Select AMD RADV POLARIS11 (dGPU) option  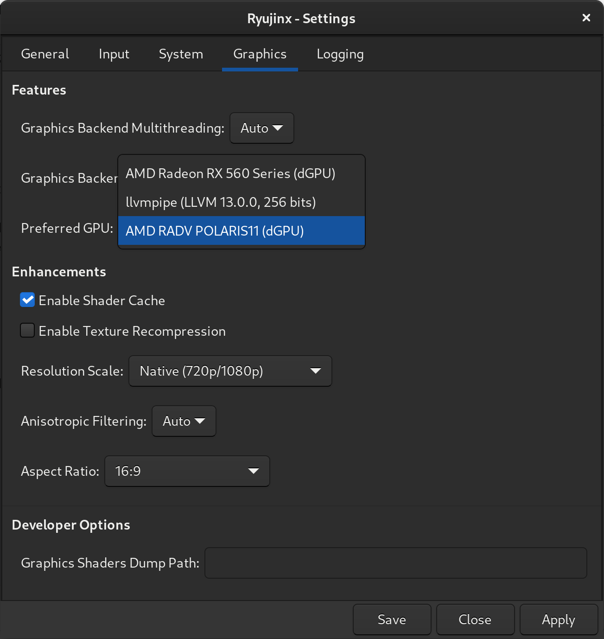coord(242,230)
